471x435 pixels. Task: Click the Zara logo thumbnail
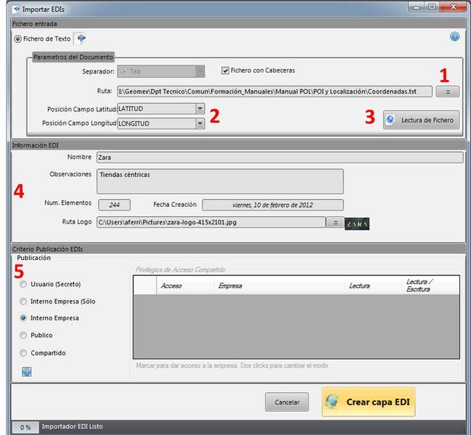[x=357, y=224]
